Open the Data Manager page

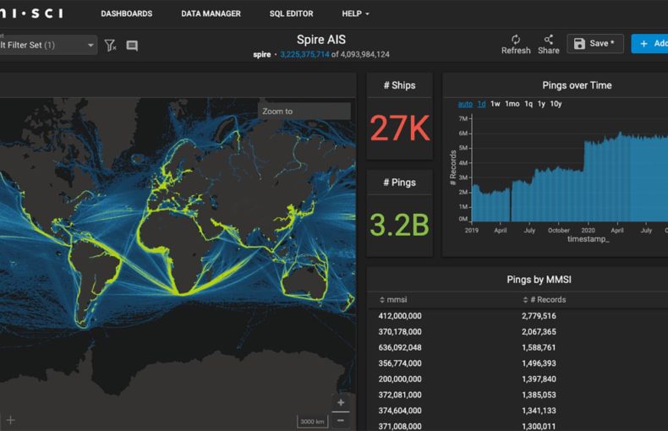(x=211, y=14)
